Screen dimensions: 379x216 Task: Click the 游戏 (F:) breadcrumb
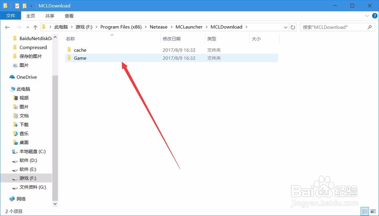pyautogui.click(x=84, y=27)
